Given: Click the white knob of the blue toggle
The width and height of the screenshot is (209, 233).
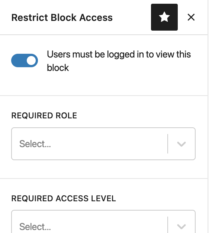Looking at the screenshot, I should click(x=31, y=60).
